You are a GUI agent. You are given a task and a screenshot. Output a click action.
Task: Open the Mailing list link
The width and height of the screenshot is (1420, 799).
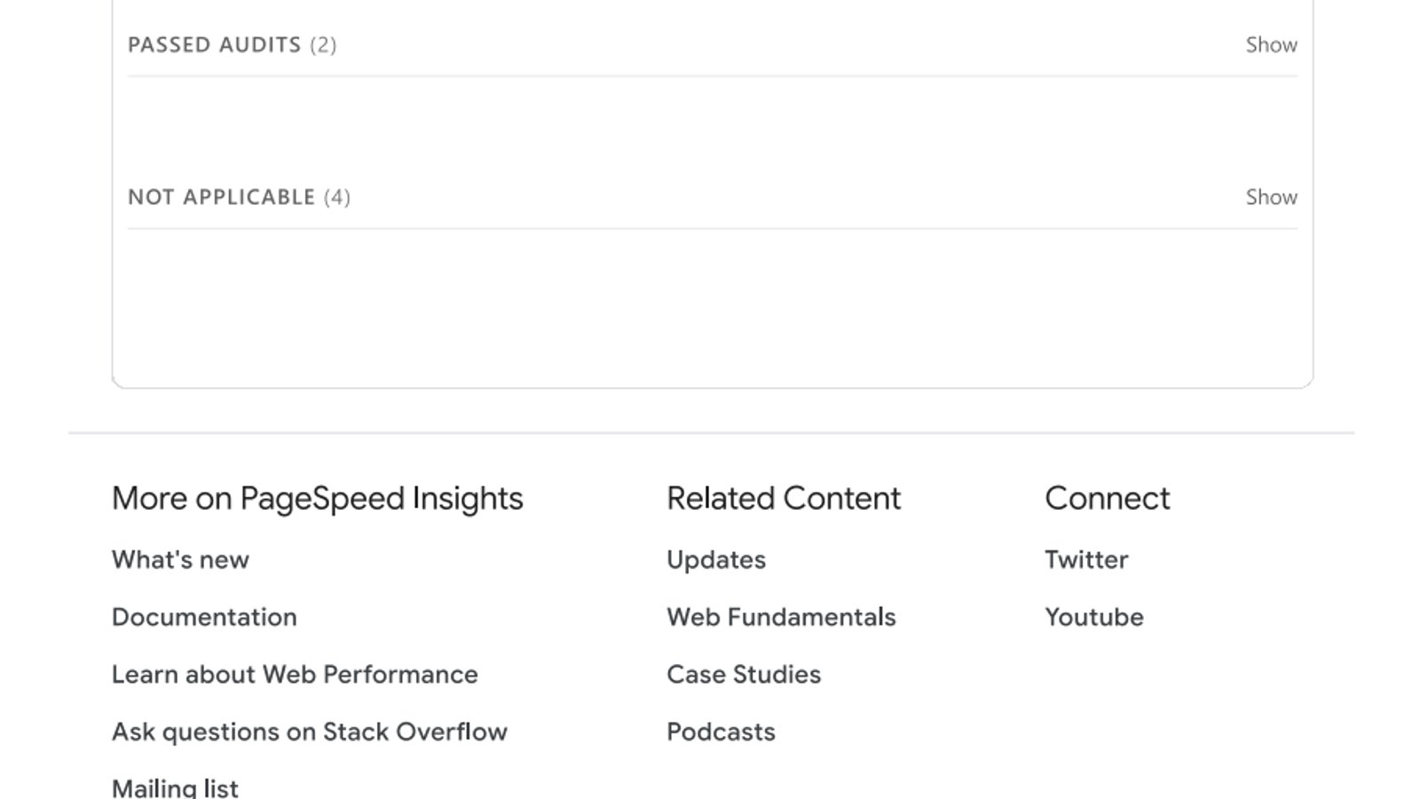[175, 787]
